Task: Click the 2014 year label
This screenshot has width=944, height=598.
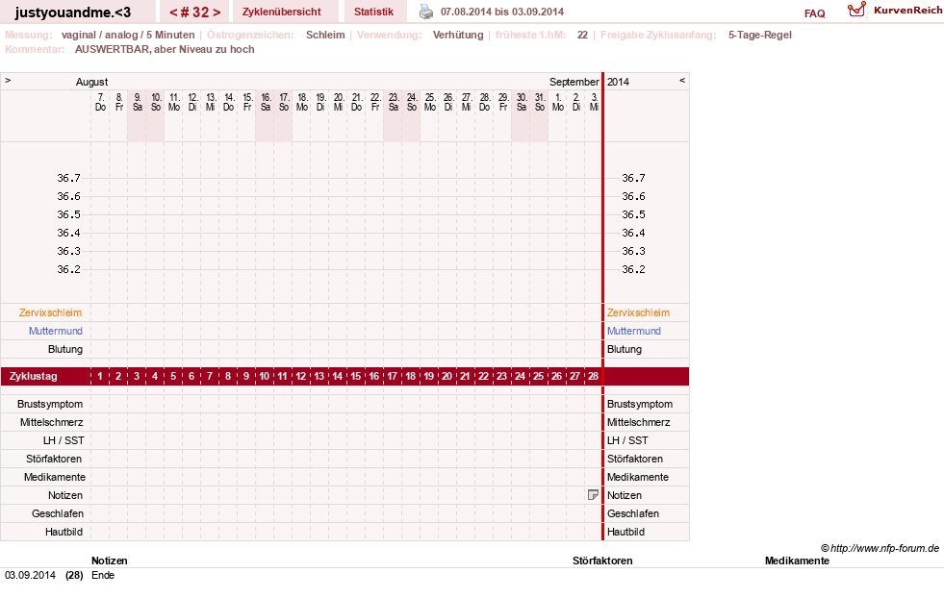Action: 618,82
